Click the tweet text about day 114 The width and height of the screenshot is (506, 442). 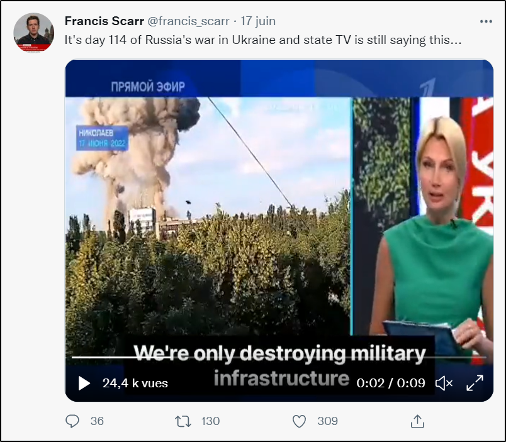[263, 40]
